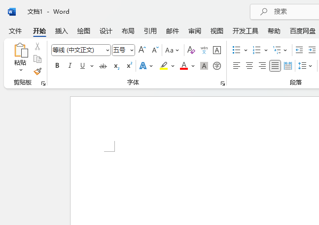Switch to the 开发工具 tab
The width and height of the screenshot is (319, 225).
[x=246, y=31]
